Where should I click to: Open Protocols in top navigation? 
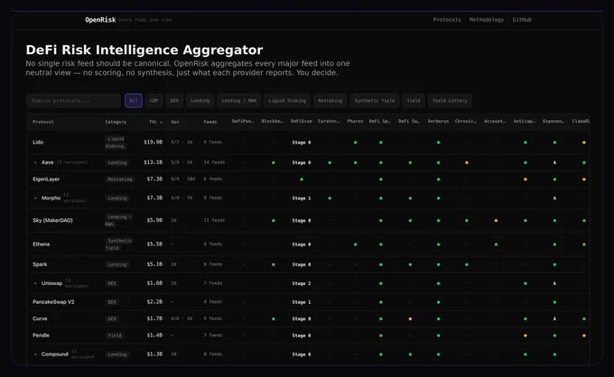coord(447,20)
